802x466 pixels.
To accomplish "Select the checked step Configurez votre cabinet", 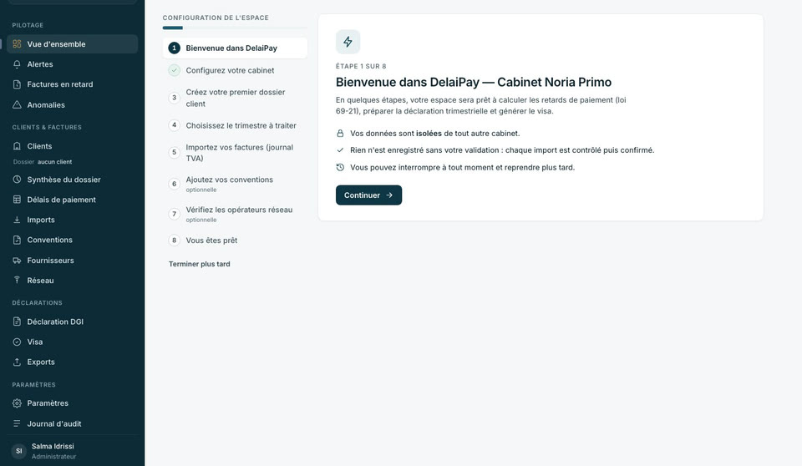I will click(236, 71).
